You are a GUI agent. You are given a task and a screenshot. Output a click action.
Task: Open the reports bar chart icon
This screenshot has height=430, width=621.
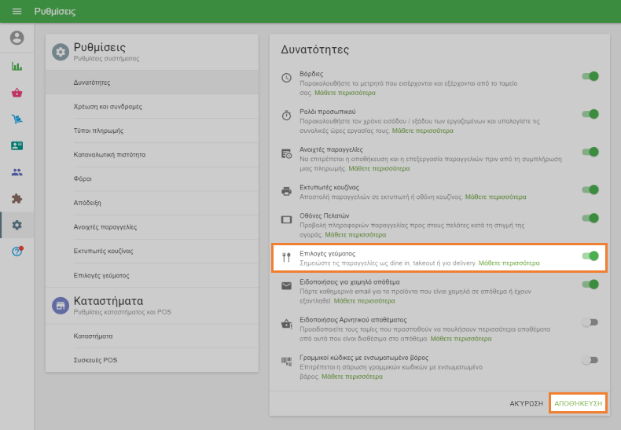click(x=17, y=66)
